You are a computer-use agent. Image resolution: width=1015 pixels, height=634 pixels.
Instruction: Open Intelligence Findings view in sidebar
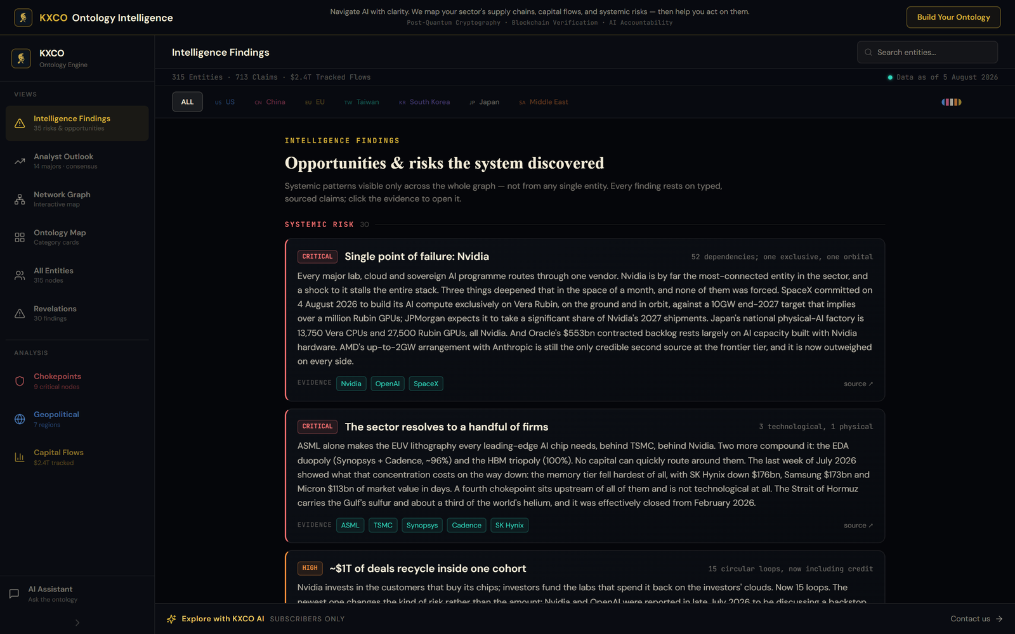[x=77, y=123]
